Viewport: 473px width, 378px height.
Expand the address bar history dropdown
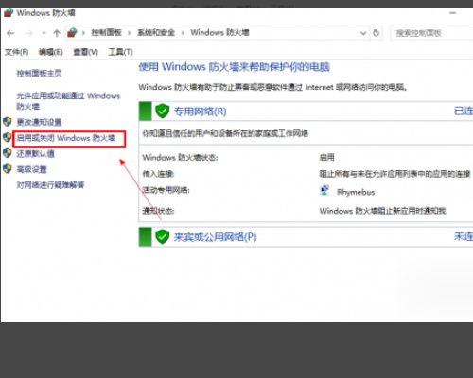click(363, 33)
